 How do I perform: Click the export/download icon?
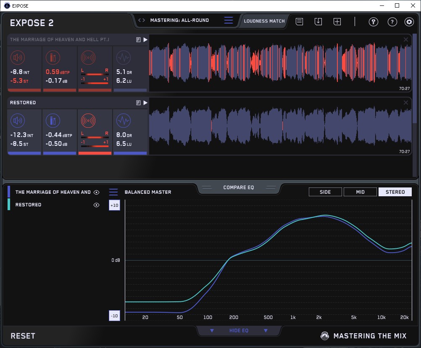coord(318,21)
